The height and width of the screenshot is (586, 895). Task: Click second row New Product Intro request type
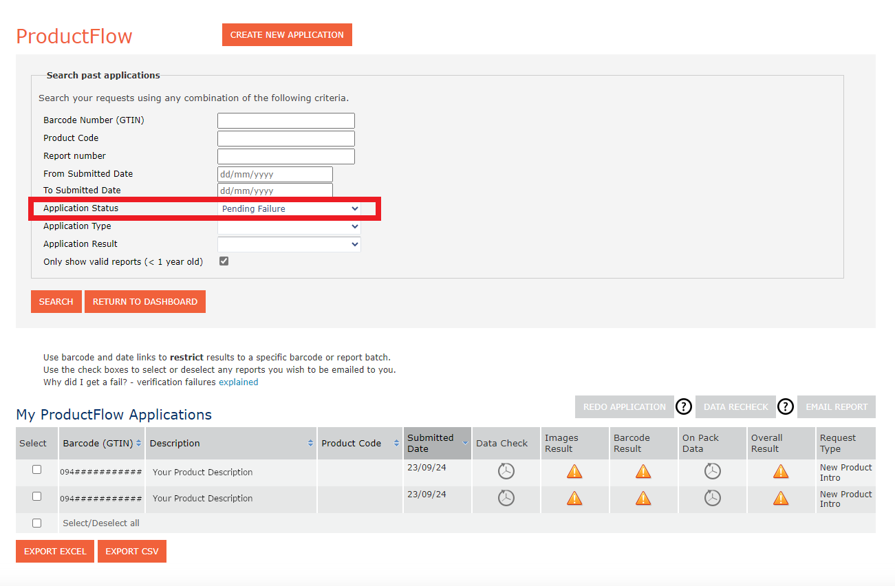click(845, 499)
